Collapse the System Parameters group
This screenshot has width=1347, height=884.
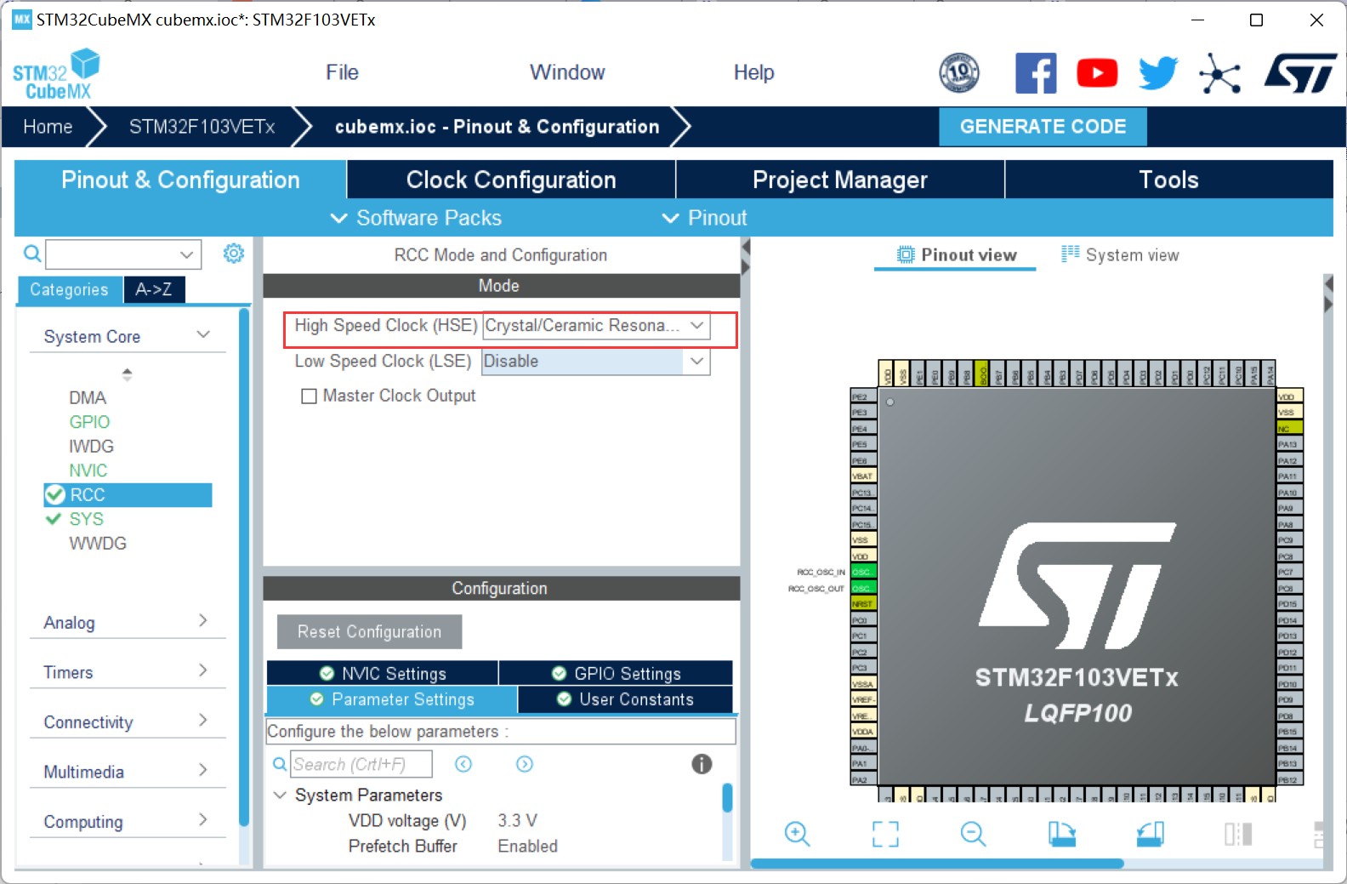pyautogui.click(x=279, y=795)
